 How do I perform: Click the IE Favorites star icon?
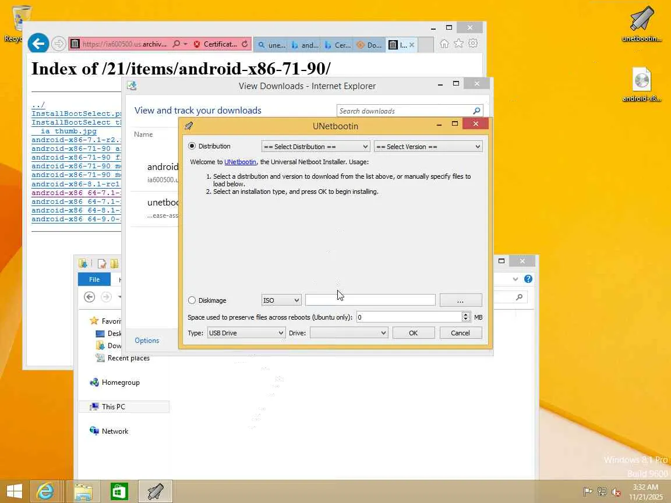coord(458,43)
